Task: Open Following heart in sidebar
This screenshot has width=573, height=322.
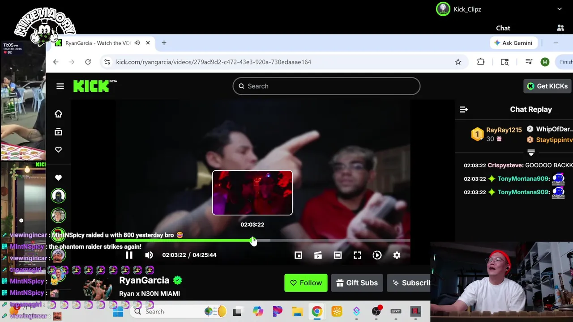Action: [x=58, y=149]
